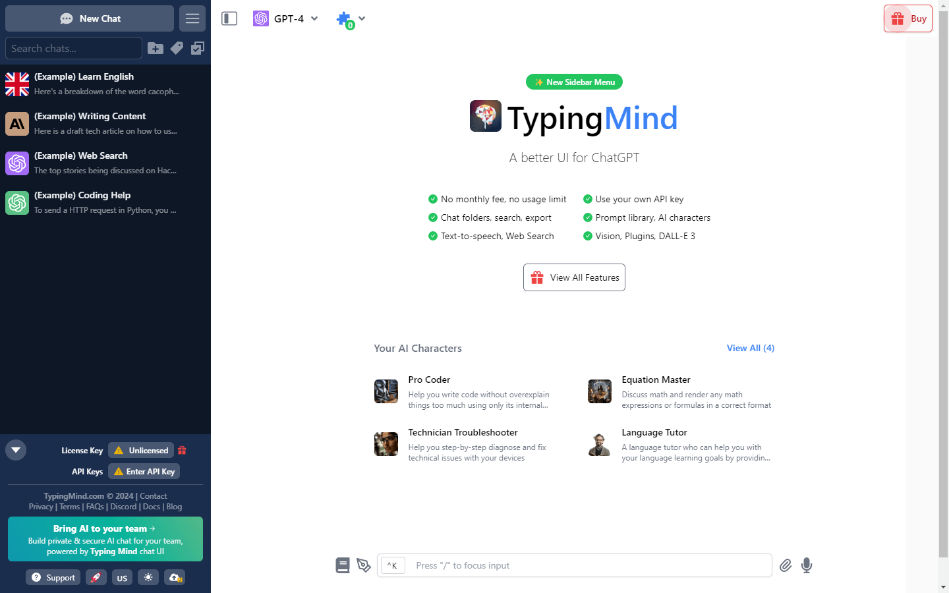The width and height of the screenshot is (949, 593).
Task: Click the New Sidebar Menu badge
Action: coord(574,82)
